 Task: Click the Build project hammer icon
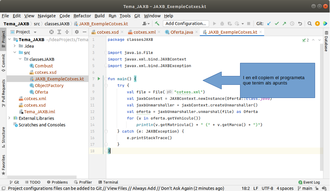[x=157, y=23]
